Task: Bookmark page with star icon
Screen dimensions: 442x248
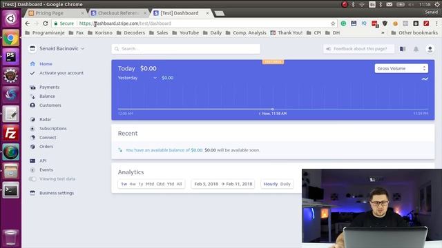Action: (333, 23)
